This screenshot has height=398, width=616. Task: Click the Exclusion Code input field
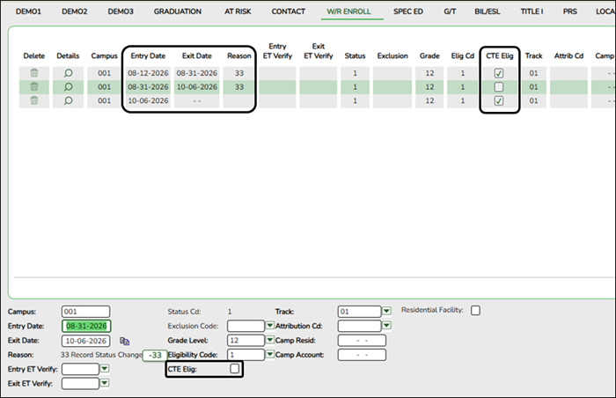[x=246, y=326]
